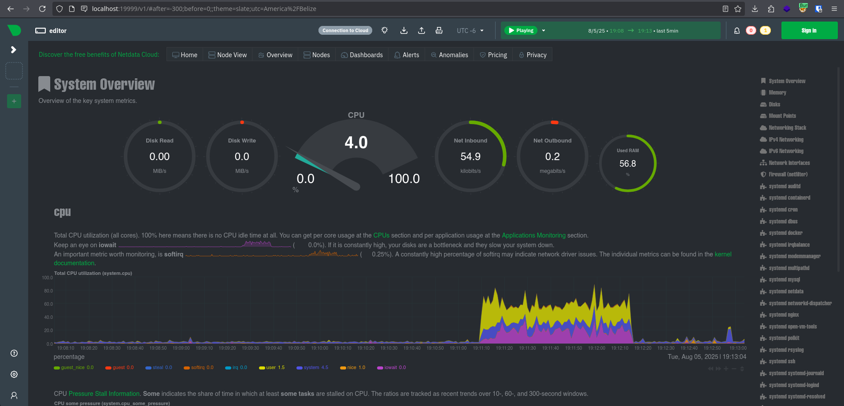Open the help question-mark icon in sidebar
Image resolution: width=844 pixels, height=406 pixels.
(x=14, y=353)
